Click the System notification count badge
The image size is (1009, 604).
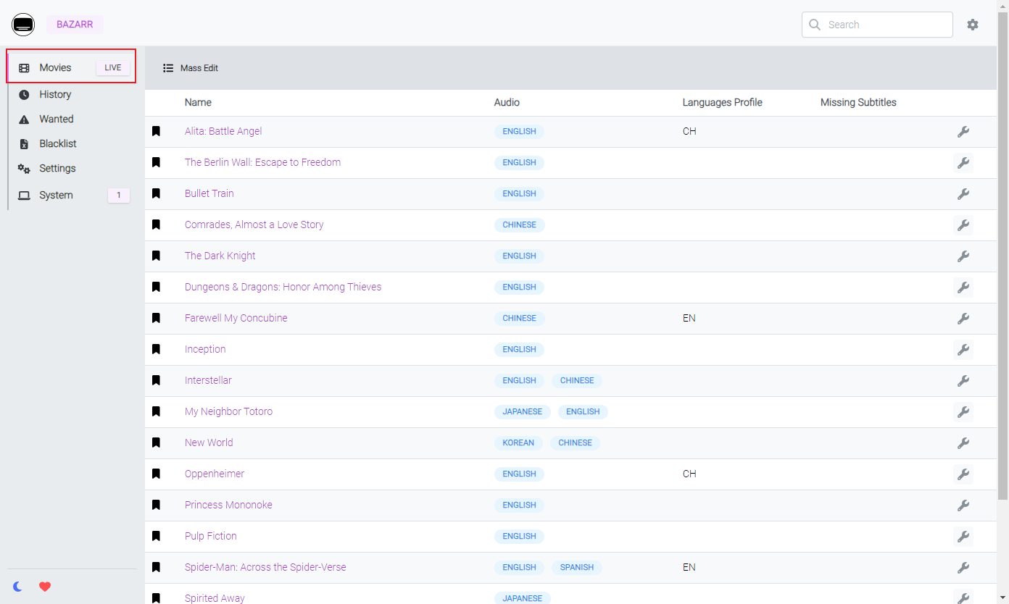pos(119,195)
